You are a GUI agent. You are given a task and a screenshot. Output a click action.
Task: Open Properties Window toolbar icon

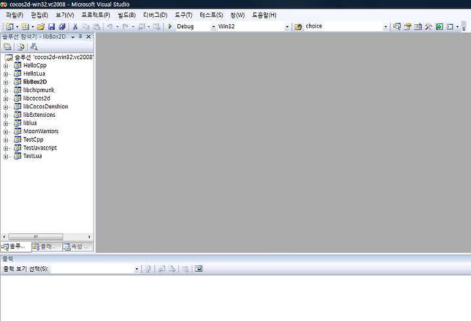[408, 27]
